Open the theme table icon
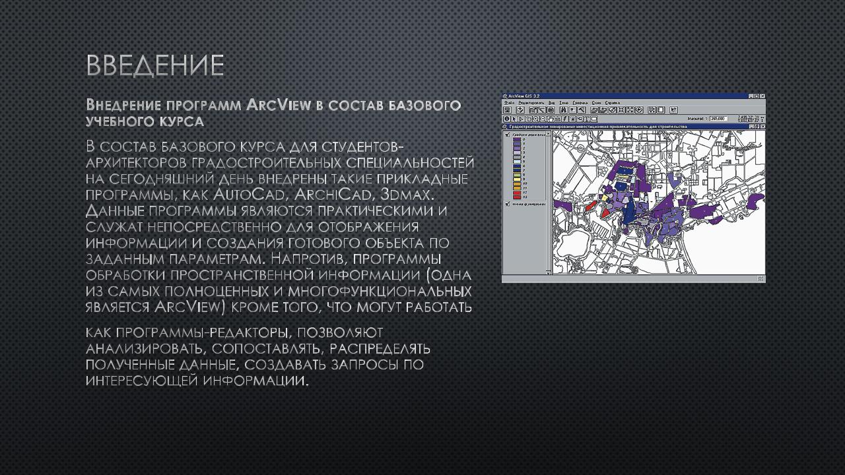This screenshot has height=475, width=845. (x=551, y=110)
